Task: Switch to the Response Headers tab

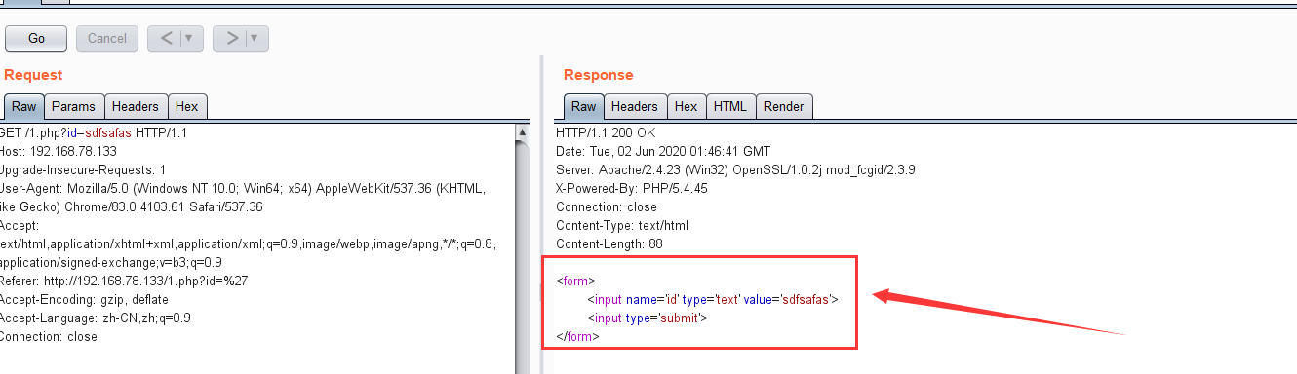Action: coord(635,106)
